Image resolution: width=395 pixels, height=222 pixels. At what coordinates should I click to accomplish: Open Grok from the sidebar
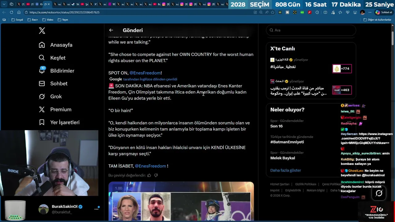click(50, 97)
